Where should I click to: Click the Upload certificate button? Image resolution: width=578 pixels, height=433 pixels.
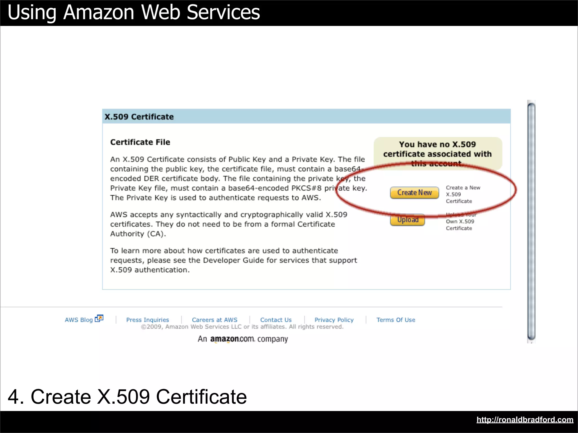(408, 220)
